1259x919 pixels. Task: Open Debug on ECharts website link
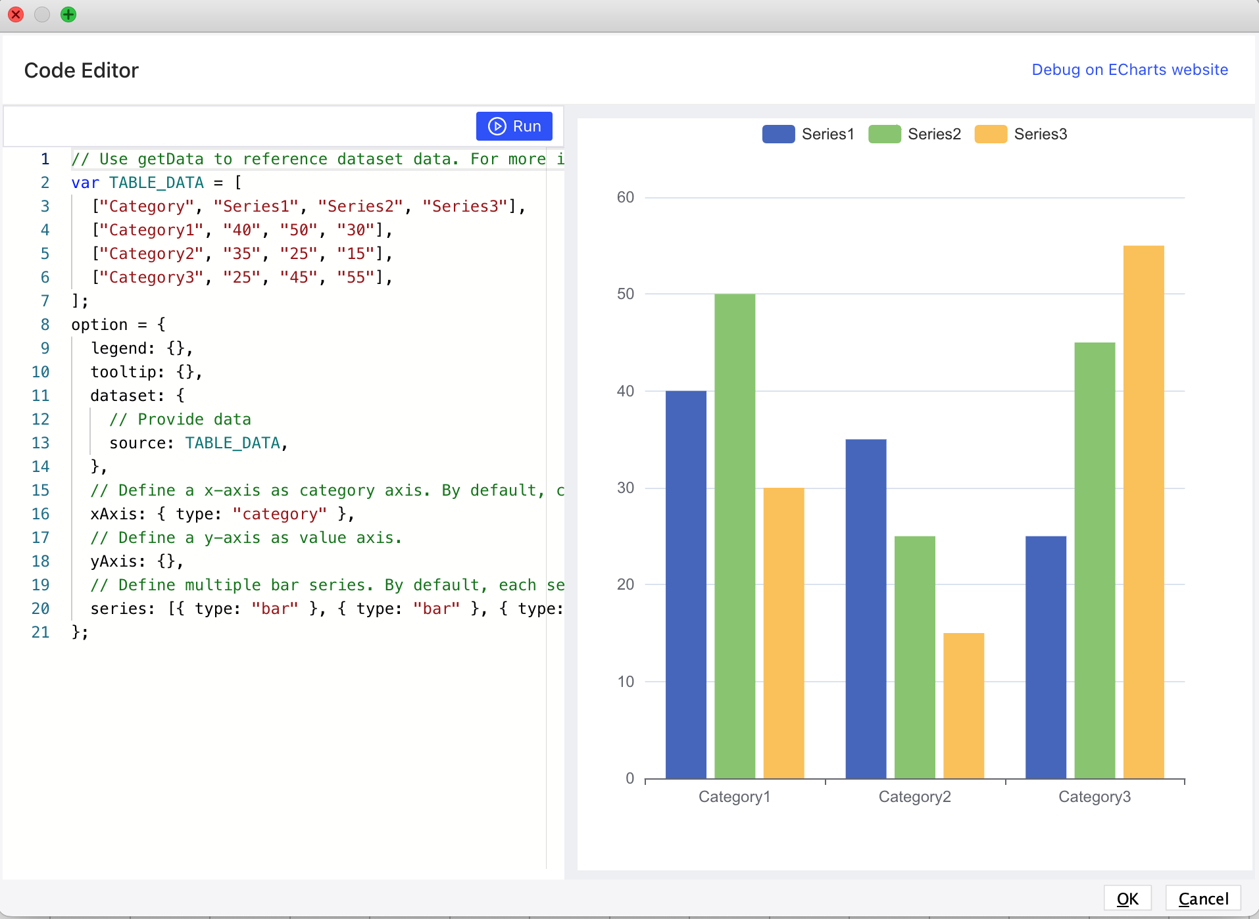pyautogui.click(x=1129, y=70)
